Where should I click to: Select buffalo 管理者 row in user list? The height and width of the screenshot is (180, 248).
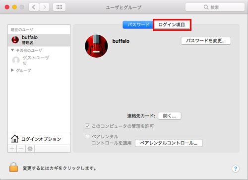(39, 40)
